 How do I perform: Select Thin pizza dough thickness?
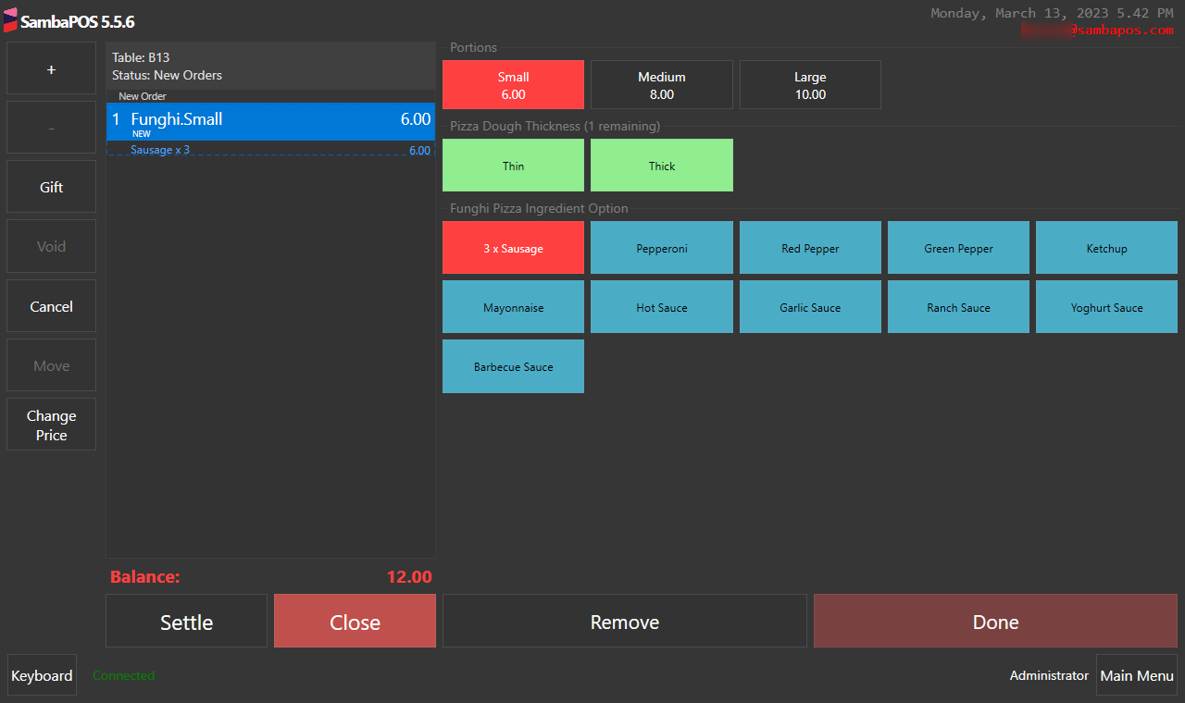tap(513, 166)
